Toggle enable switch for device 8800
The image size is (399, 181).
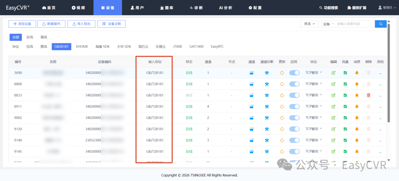click(x=294, y=84)
